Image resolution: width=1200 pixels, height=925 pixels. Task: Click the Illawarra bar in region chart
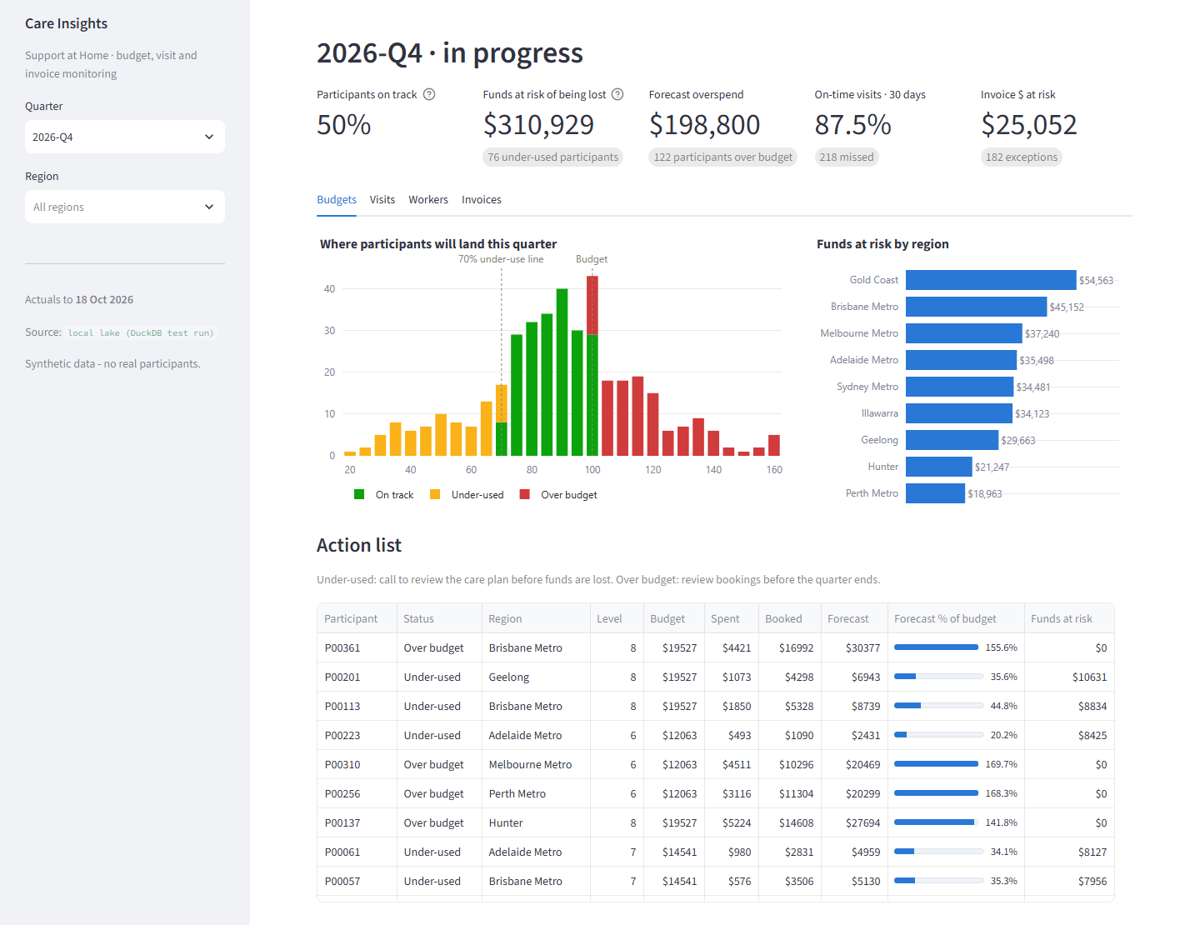(x=959, y=413)
